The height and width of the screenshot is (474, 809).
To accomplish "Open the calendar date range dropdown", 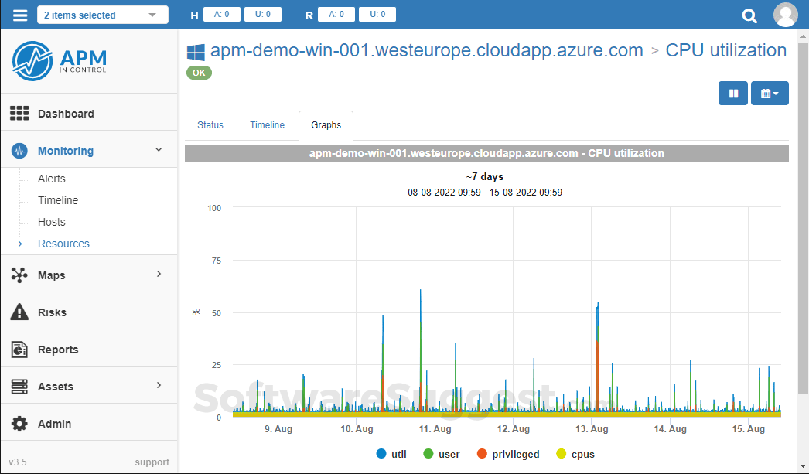I will point(770,94).
